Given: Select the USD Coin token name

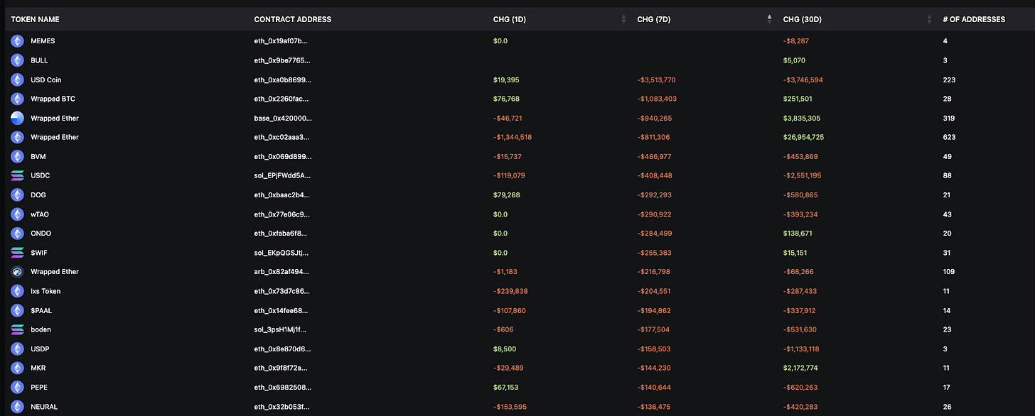Looking at the screenshot, I should pyautogui.click(x=46, y=80).
